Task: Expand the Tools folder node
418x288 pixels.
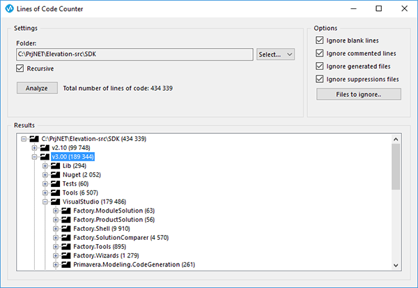Action: tap(45, 192)
